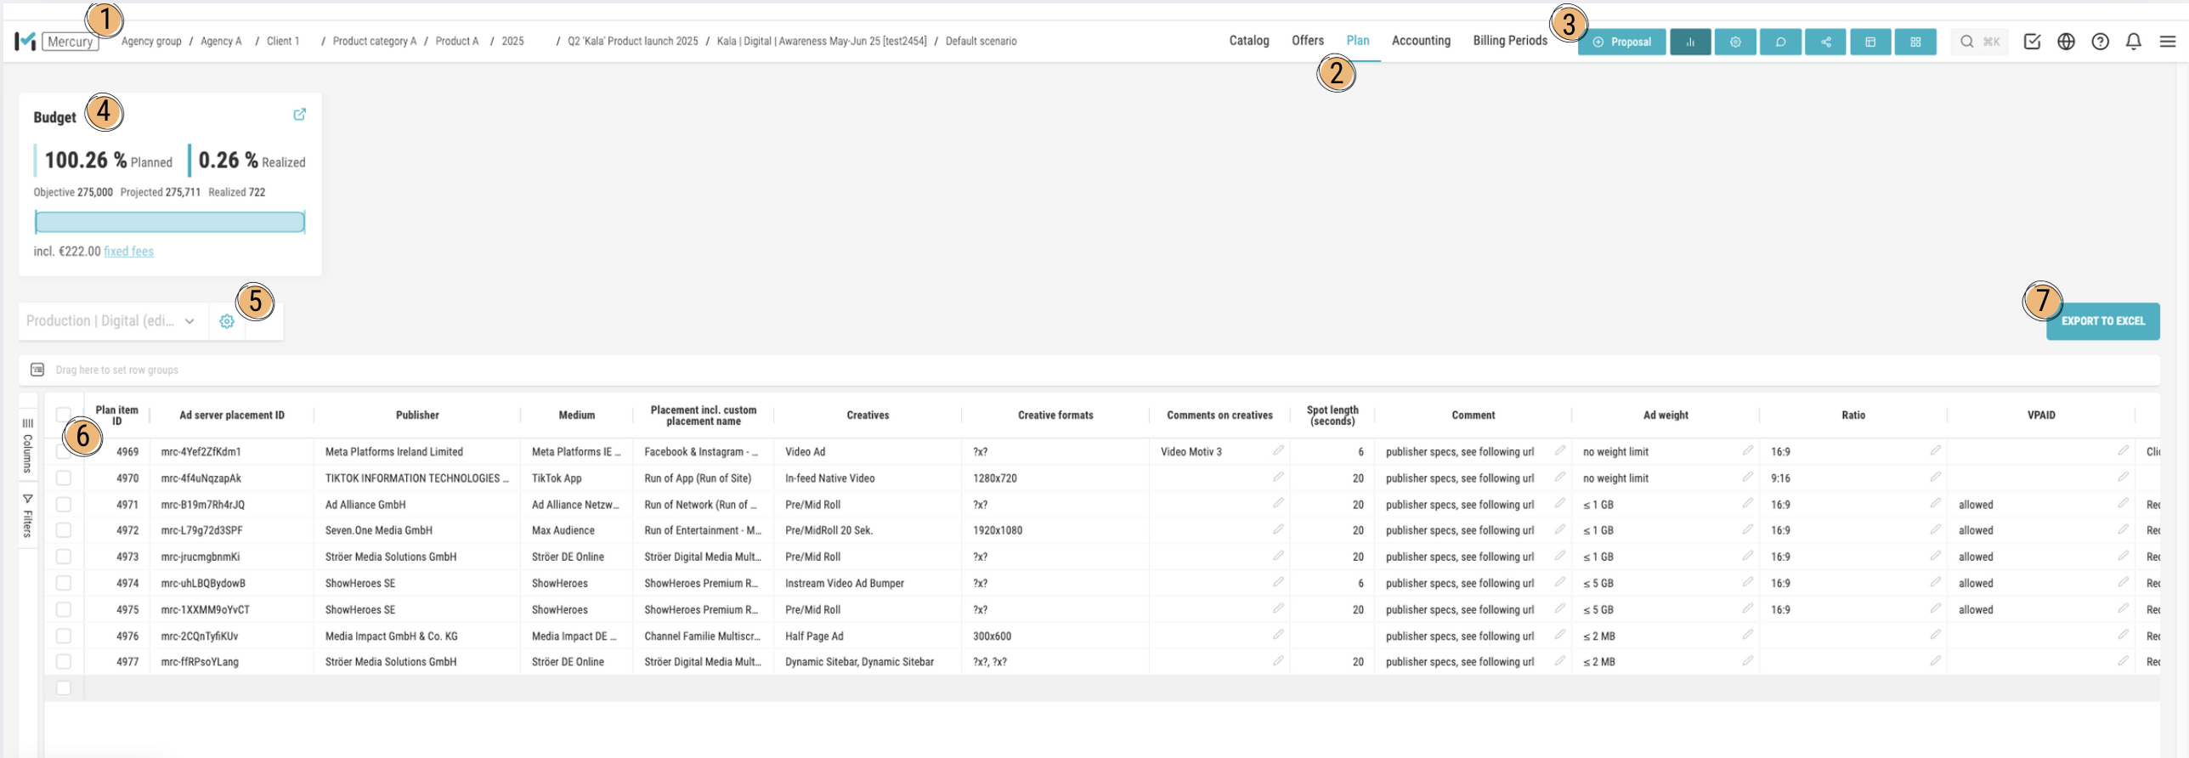Click Export to Excel button
The height and width of the screenshot is (758, 2189).
click(x=2102, y=321)
